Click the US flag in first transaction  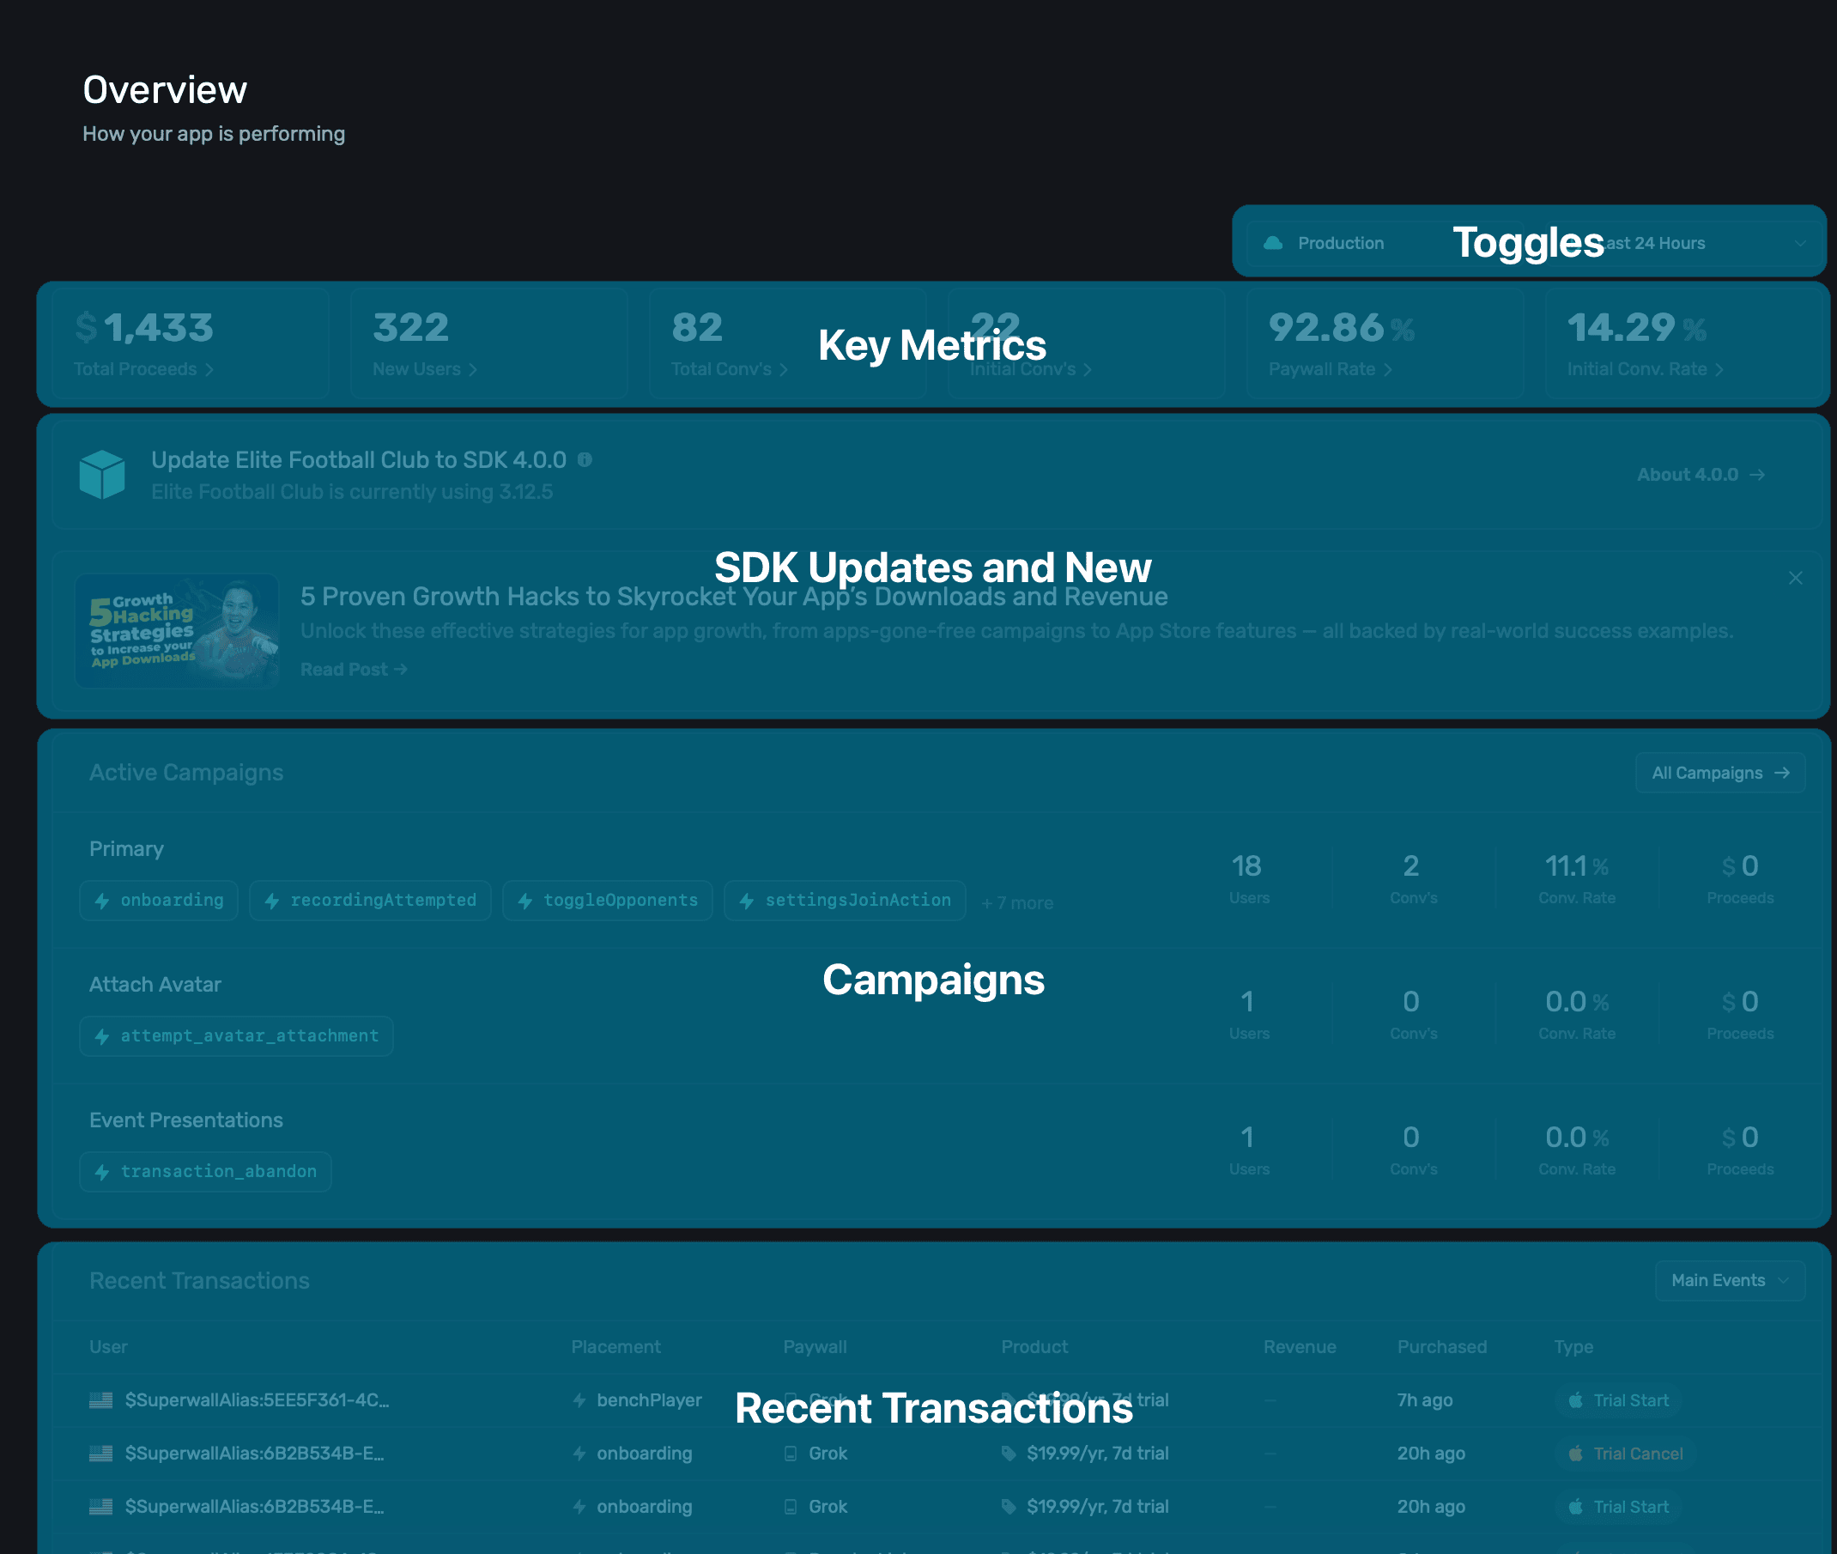pos(101,1399)
